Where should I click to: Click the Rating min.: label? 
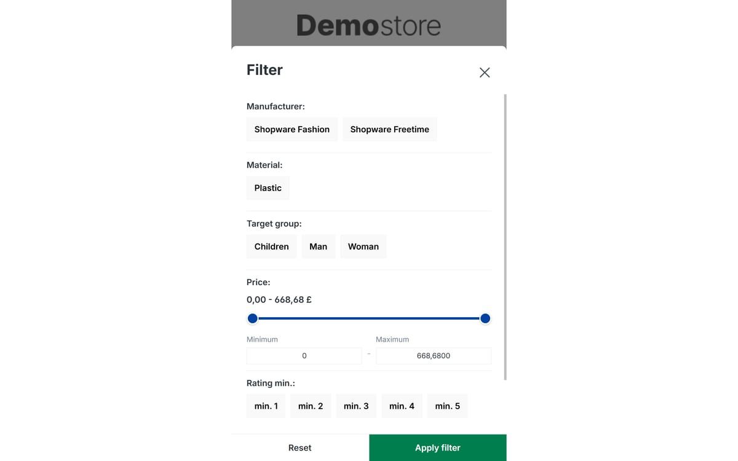click(x=271, y=383)
